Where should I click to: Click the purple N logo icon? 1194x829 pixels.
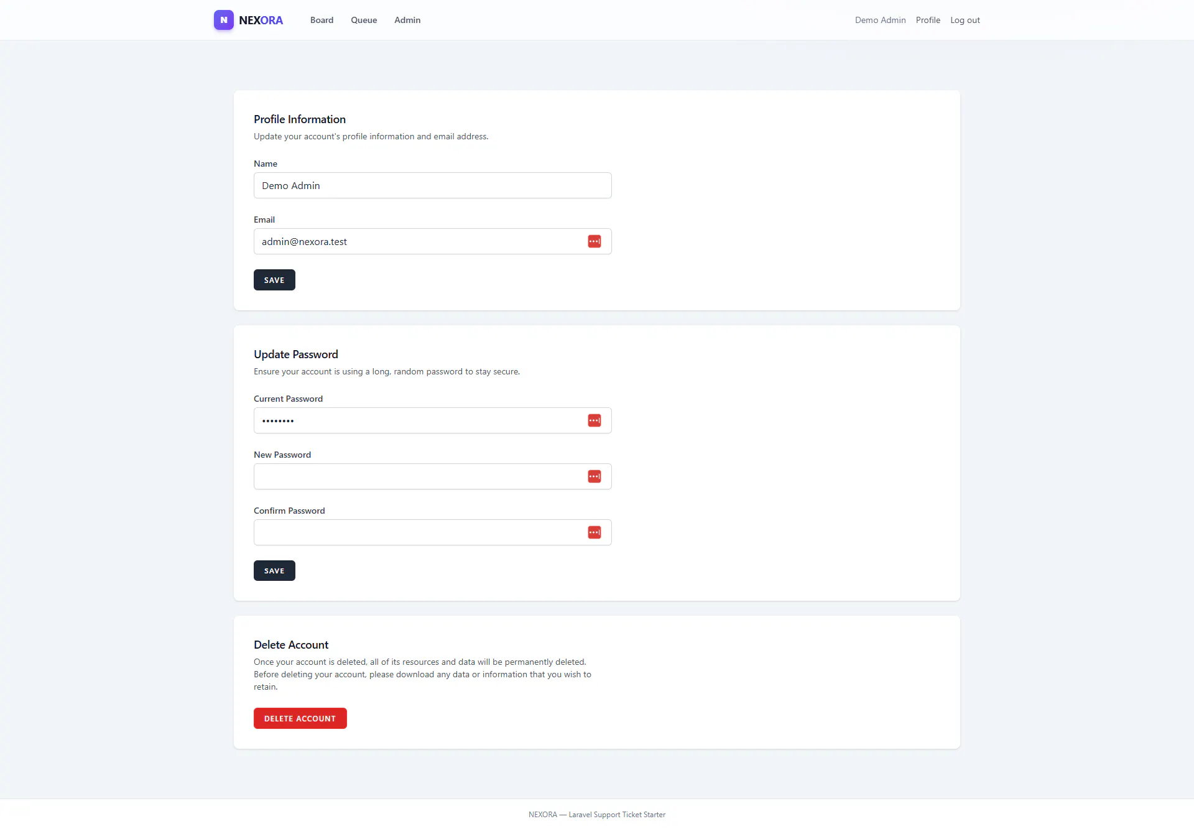click(x=224, y=20)
